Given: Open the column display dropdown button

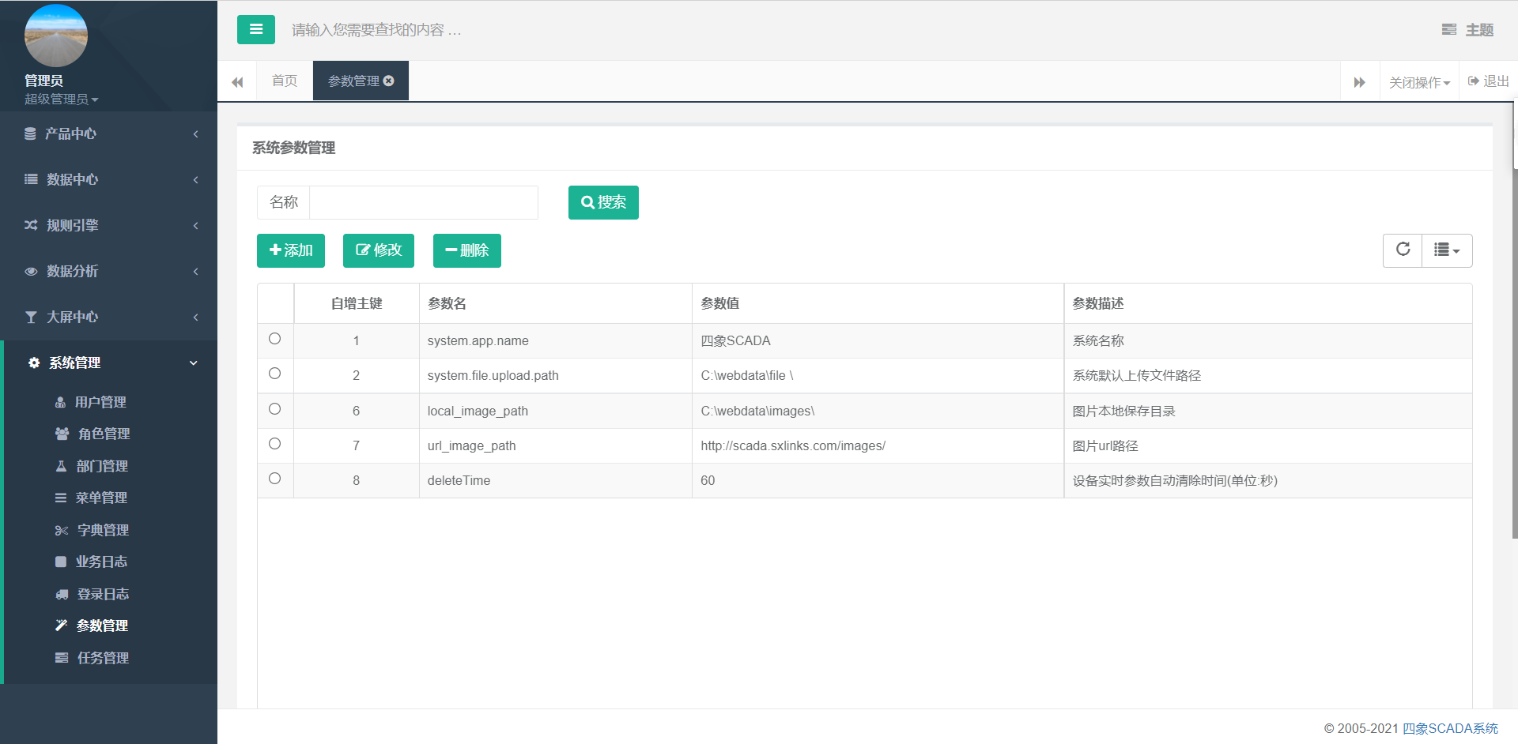Looking at the screenshot, I should click(x=1447, y=250).
